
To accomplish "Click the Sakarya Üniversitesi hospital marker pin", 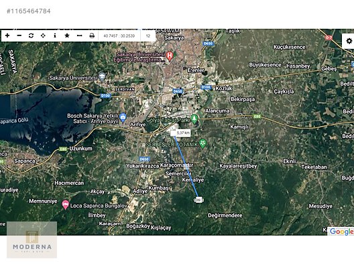I will click(170, 56).
